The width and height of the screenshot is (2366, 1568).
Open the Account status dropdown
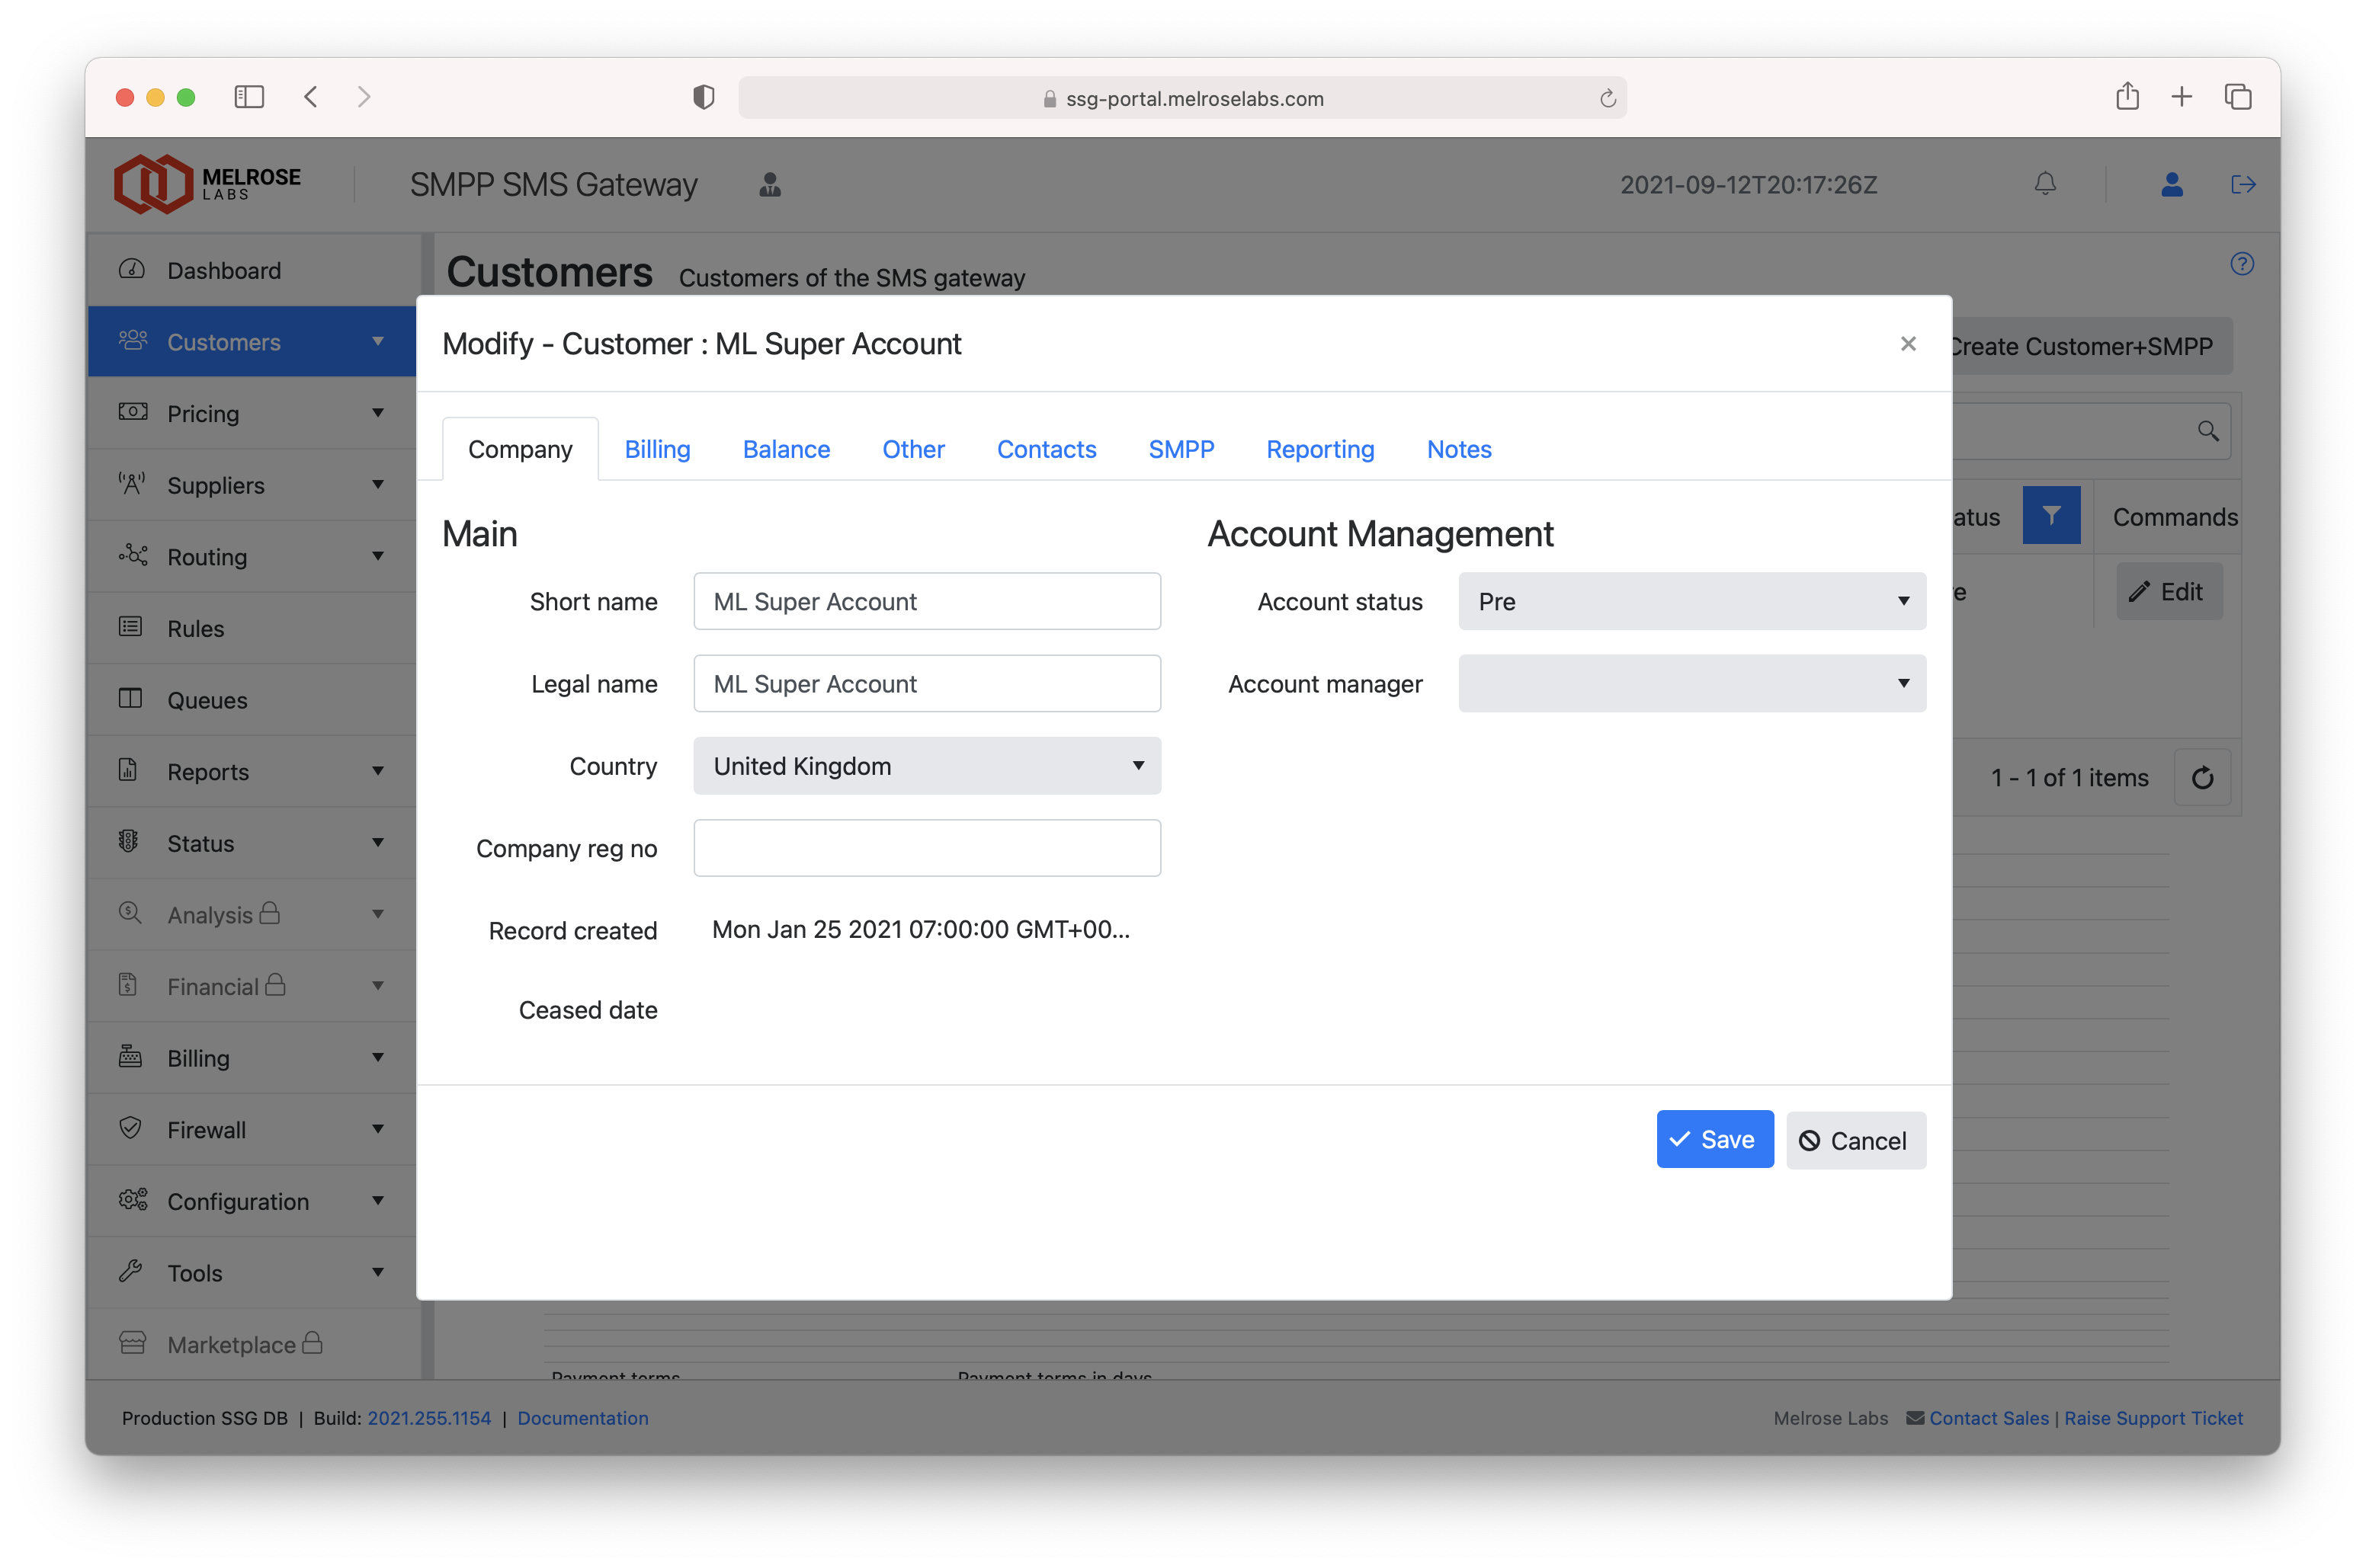(1691, 601)
